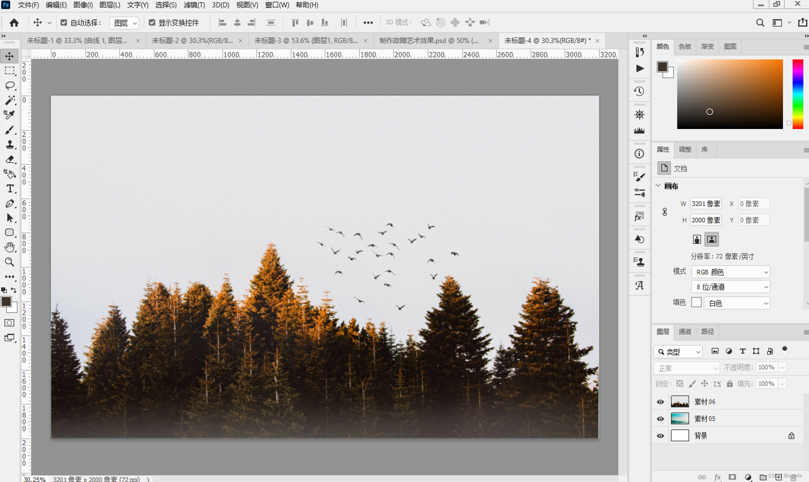The width and height of the screenshot is (809, 482).
Task: Select the Rectangle shape tool
Action: [10, 233]
